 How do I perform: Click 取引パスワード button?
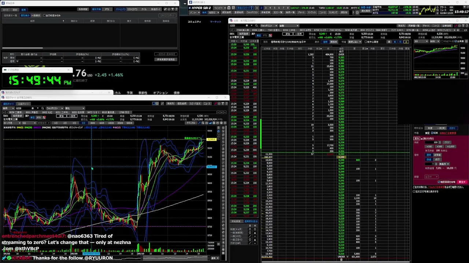[245, 8]
